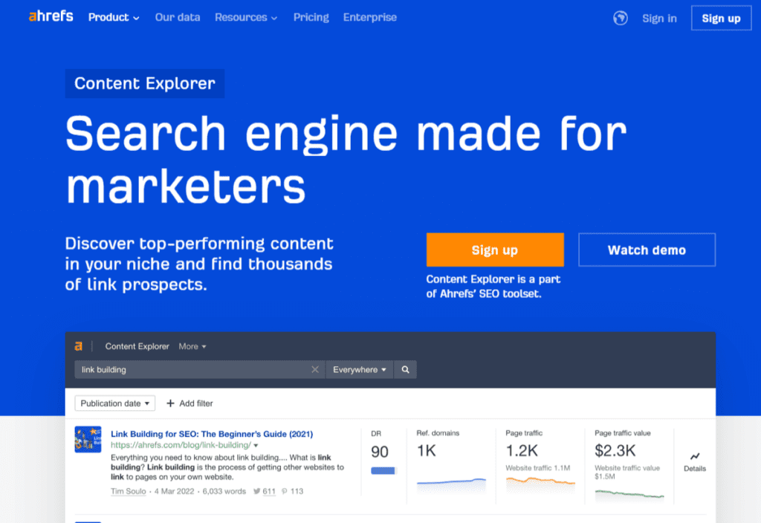Select the Content Explorer tab in the tool bar

pyautogui.click(x=137, y=346)
